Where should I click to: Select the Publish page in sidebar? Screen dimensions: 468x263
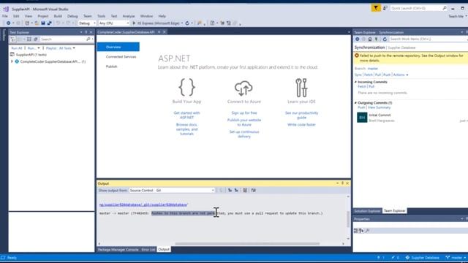[112, 66]
